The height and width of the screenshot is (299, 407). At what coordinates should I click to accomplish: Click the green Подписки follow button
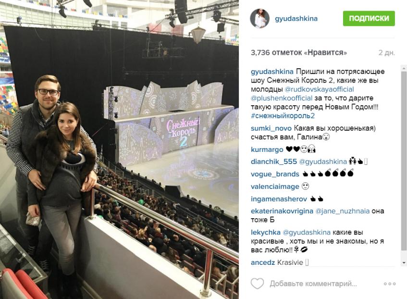[369, 18]
